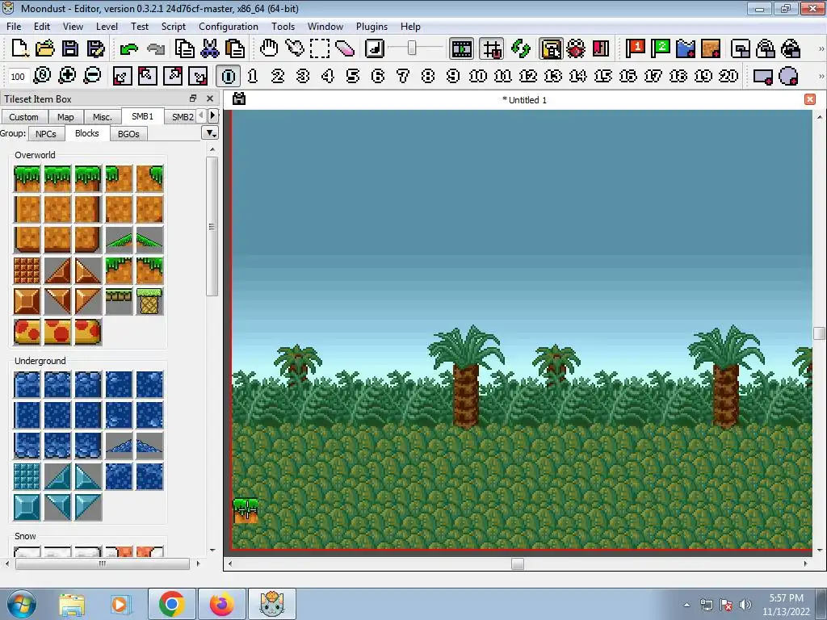The image size is (827, 620).
Task: Copy the selection
Action: (x=184, y=48)
